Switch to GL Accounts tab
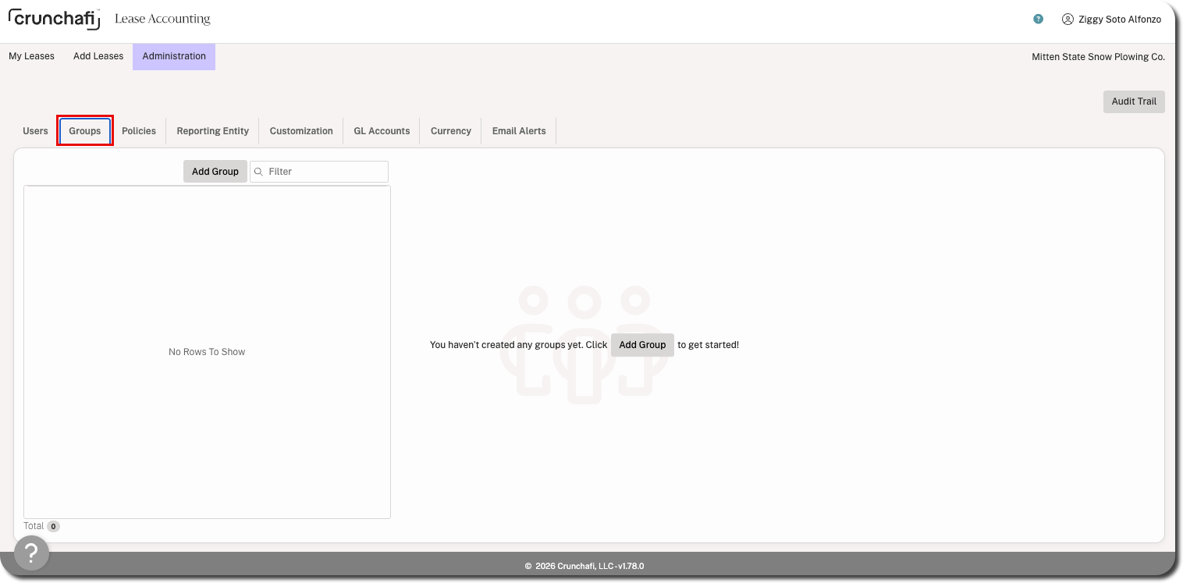1183x583 pixels. pyautogui.click(x=382, y=131)
